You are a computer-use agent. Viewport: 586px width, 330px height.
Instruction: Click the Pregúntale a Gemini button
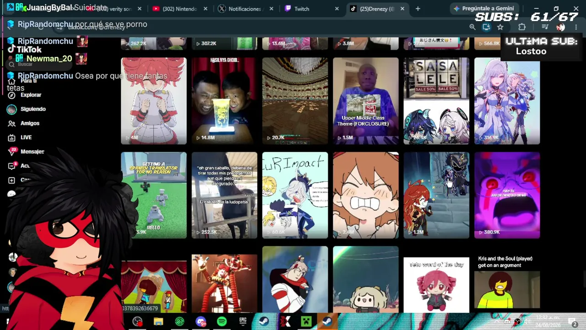click(483, 9)
